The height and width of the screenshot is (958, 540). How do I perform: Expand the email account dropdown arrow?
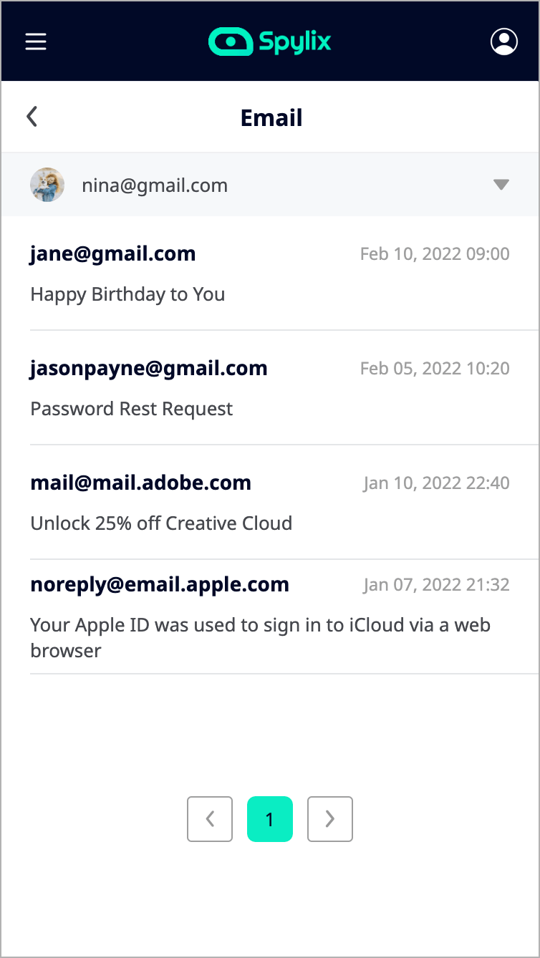[x=501, y=185]
